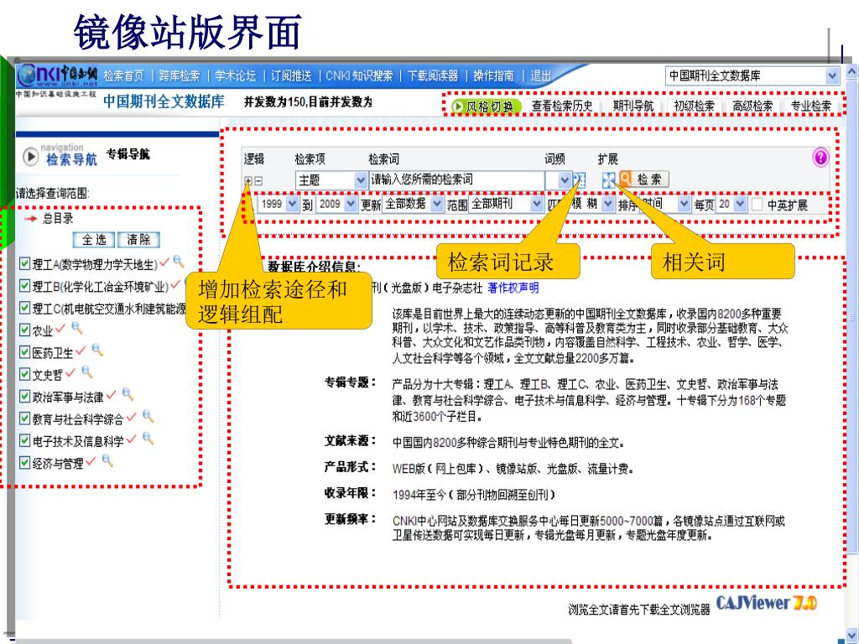
Task: Open the 著作权声明 link
Action: point(513,288)
